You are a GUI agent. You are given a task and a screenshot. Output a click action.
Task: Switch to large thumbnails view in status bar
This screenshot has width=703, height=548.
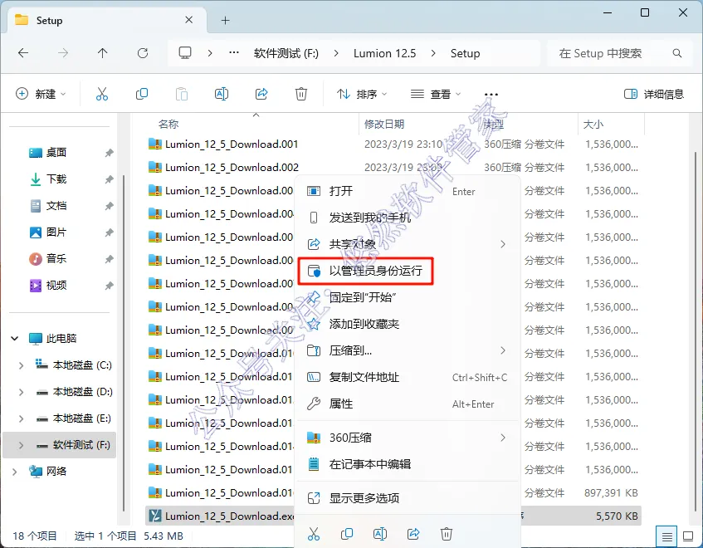(x=688, y=536)
